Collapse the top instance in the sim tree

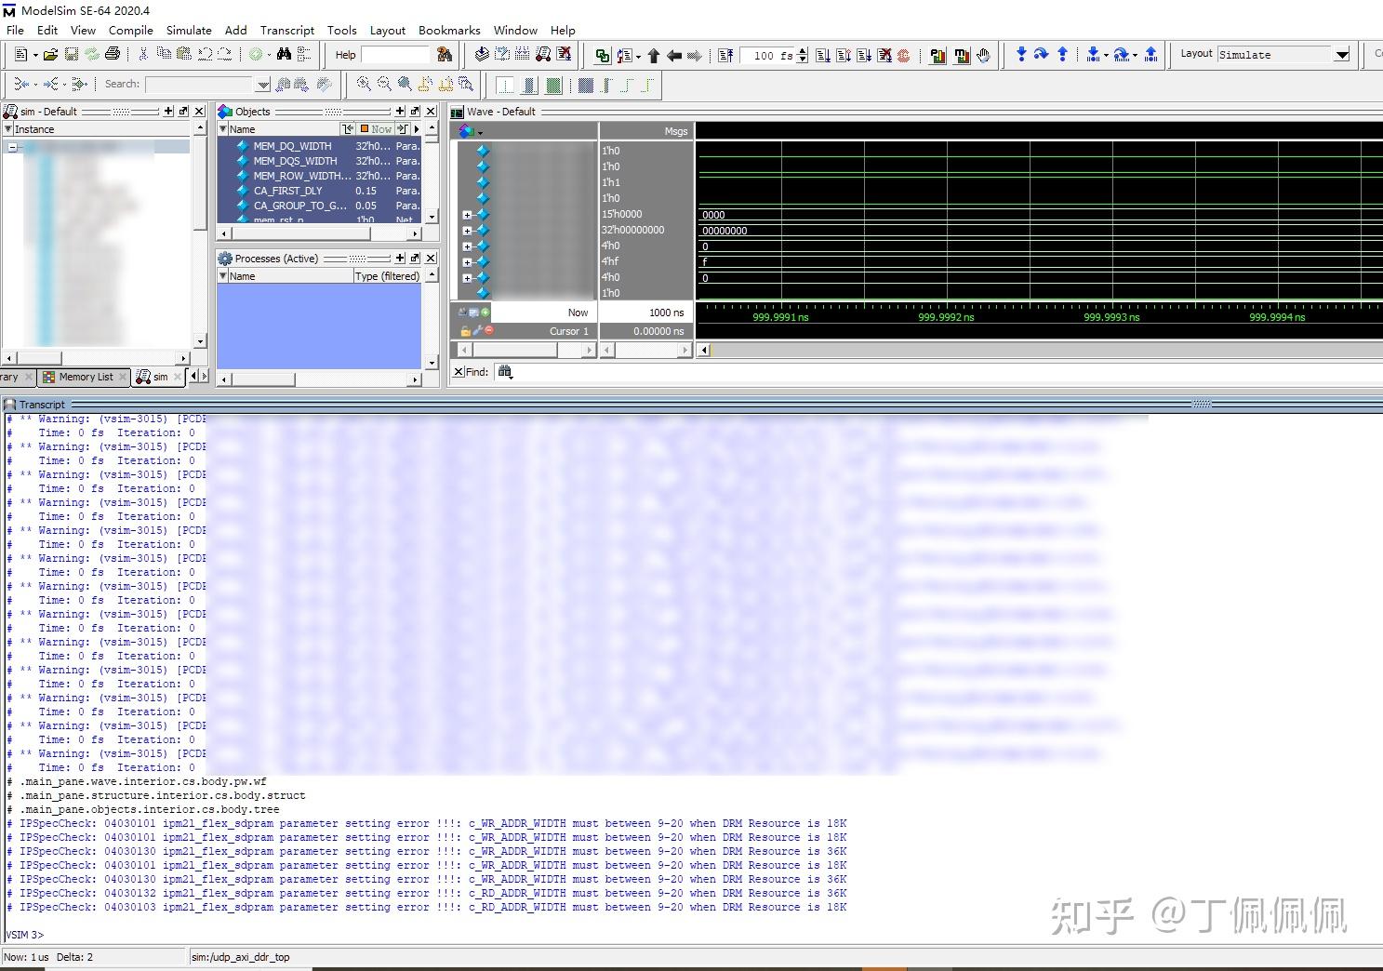[12, 147]
